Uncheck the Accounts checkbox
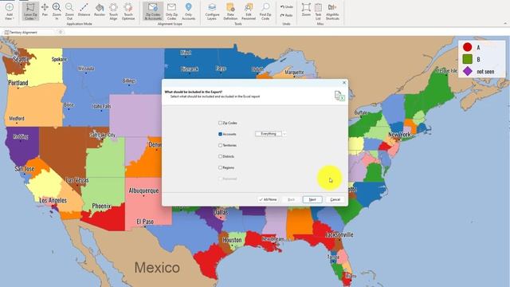The image size is (510, 287). click(x=220, y=134)
